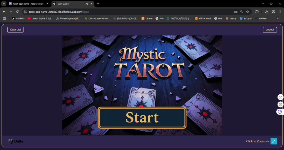284x150 pixels.
Task: Open the Class và style bindin... bookmark
Action: (x=97, y=18)
